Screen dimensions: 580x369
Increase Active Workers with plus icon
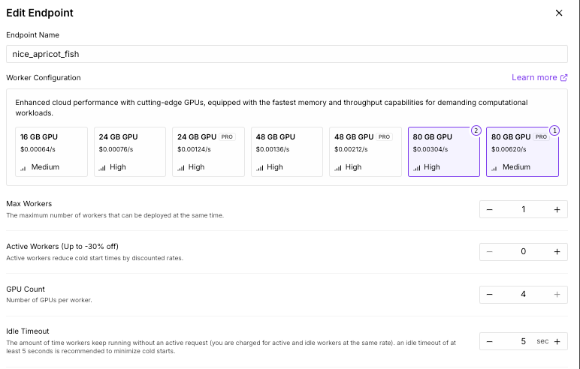coord(557,251)
